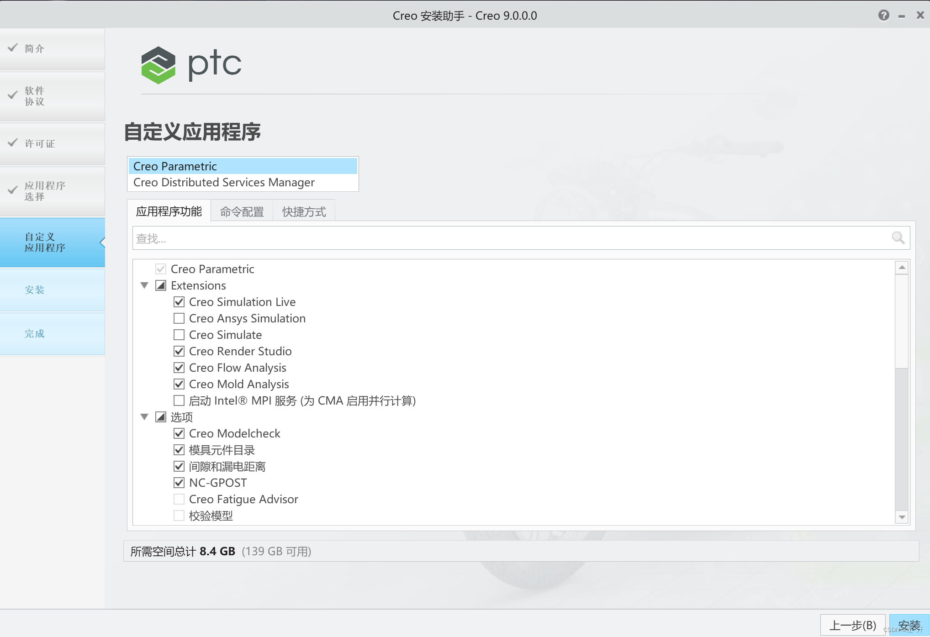Select Creo Parametric in application list
The image size is (930, 637).
pyautogui.click(x=243, y=166)
